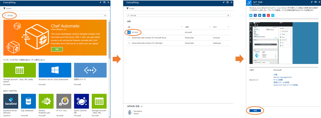Maximize the IoT Hub panel

(x=315, y=2)
